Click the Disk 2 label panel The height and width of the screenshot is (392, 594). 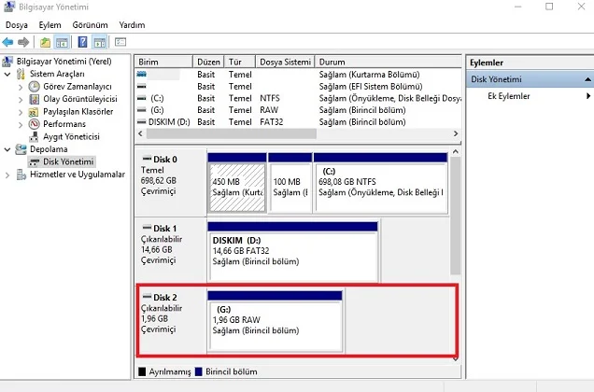click(171, 320)
